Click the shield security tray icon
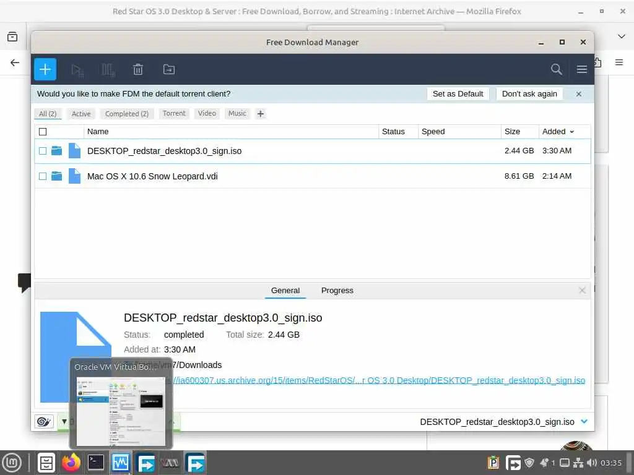The width and height of the screenshot is (634, 475). click(x=529, y=463)
